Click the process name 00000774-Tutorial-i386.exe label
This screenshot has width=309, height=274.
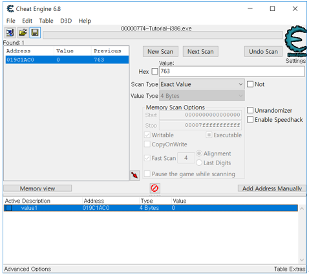[x=156, y=29]
